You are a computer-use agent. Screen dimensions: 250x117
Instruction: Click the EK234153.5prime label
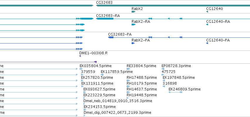pos(100,107)
